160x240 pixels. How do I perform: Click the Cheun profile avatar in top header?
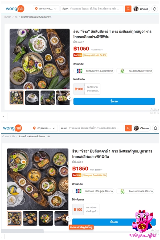[x=136, y=9]
